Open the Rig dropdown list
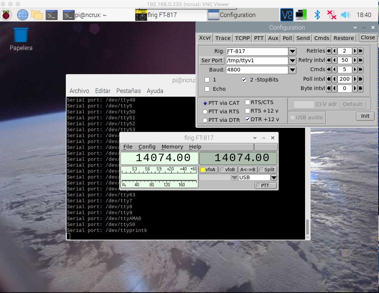 pyautogui.click(x=292, y=51)
